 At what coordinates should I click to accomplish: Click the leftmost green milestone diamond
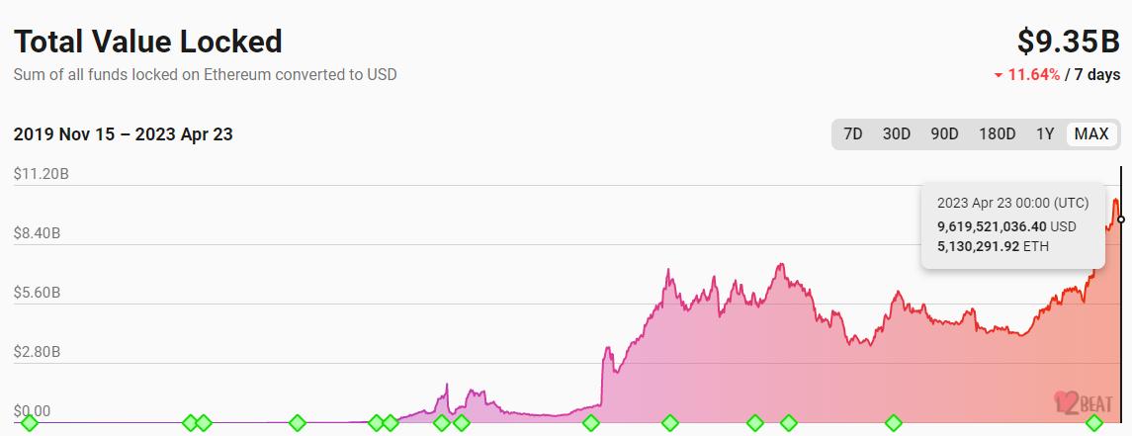click(30, 423)
